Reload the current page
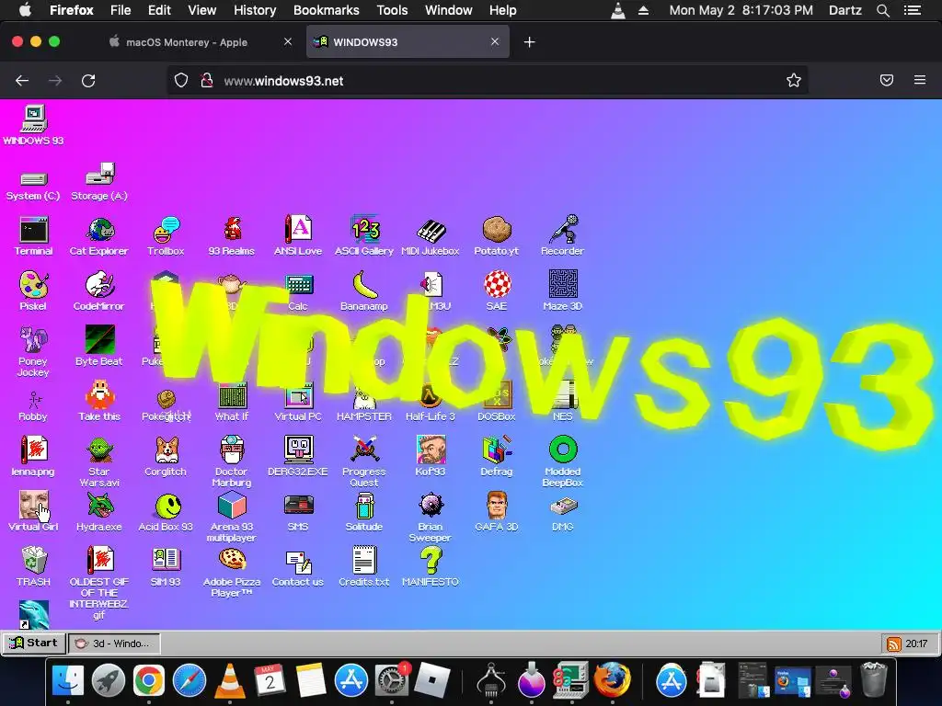Screen dimensions: 942x706 coord(88,81)
